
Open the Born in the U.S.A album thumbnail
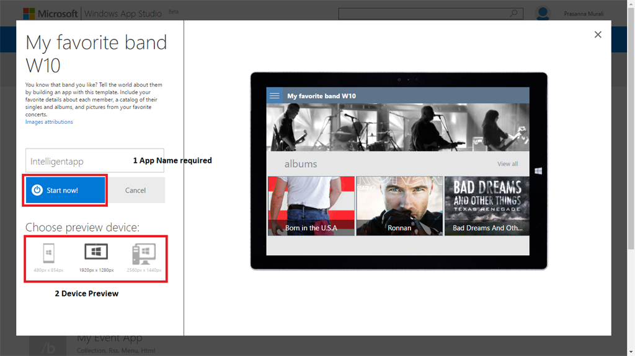311,206
